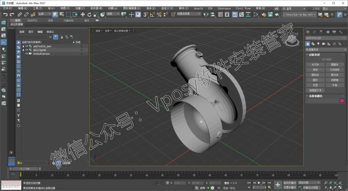Activate the Select and Move tool
Viewport: 348px width, 191px height.
82,15
